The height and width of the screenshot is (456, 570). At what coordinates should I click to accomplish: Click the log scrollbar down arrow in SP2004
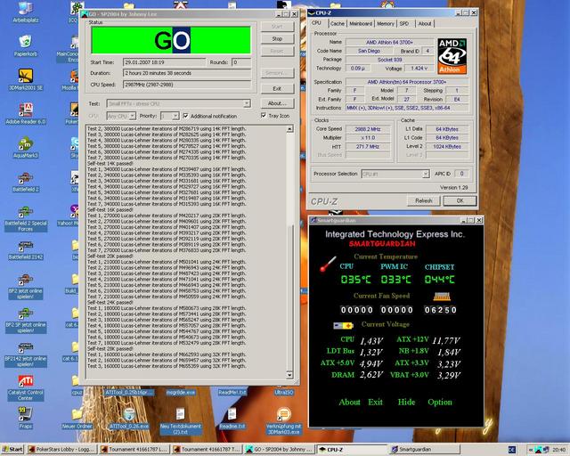289,375
